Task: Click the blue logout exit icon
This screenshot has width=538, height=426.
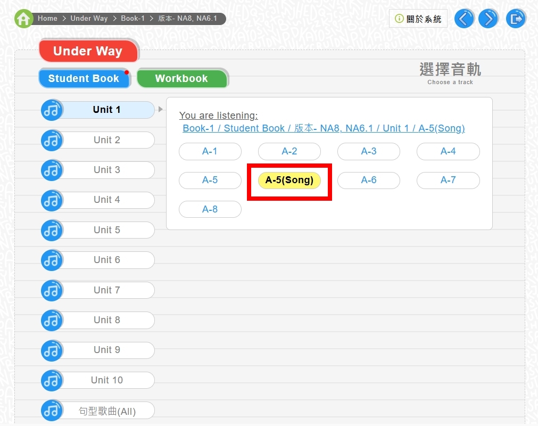Action: coord(516,19)
